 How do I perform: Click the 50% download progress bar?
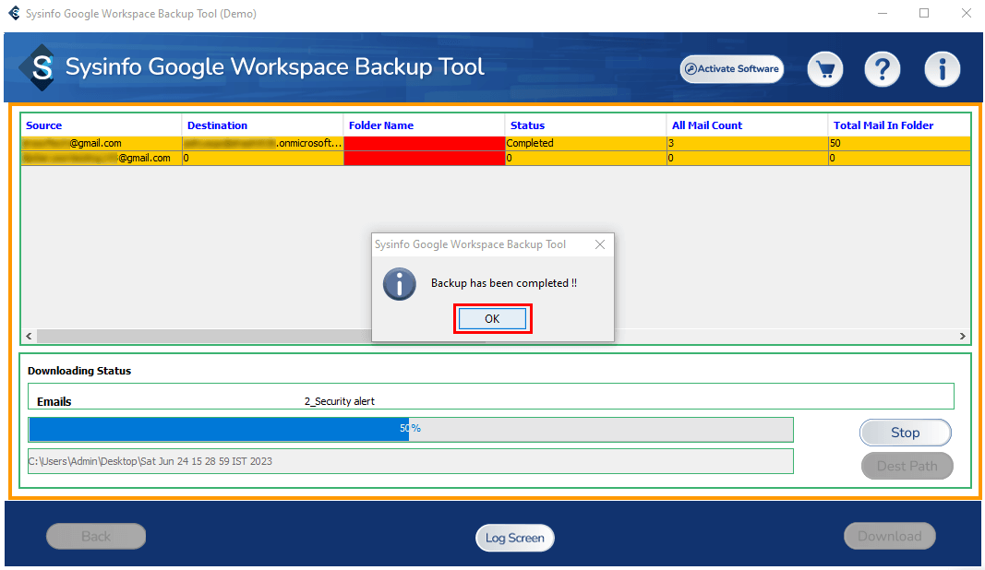click(x=411, y=429)
